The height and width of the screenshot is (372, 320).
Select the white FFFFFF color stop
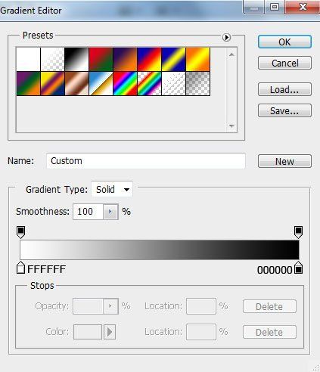coord(20,268)
